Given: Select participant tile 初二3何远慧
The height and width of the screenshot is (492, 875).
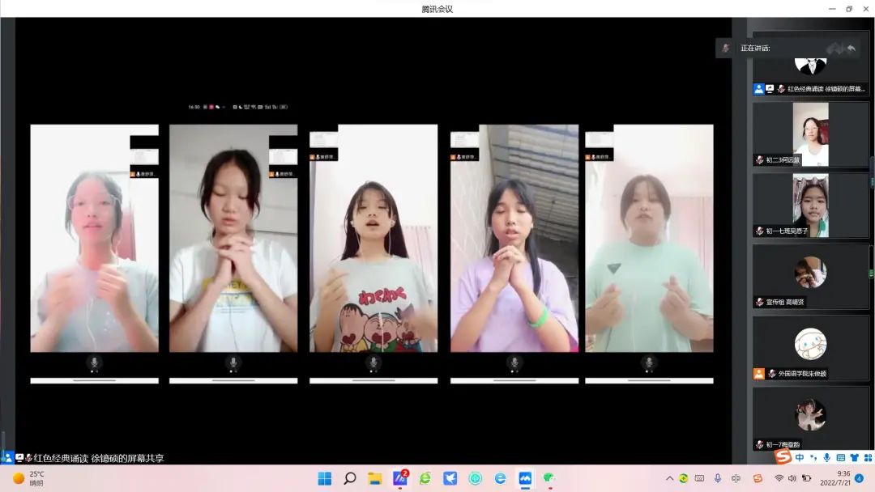Looking at the screenshot, I should click(x=810, y=134).
